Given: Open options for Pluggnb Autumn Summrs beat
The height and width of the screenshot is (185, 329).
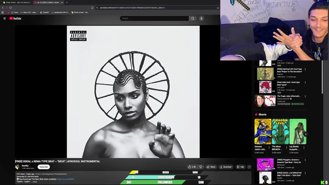Looking at the screenshot, I should (305, 160).
